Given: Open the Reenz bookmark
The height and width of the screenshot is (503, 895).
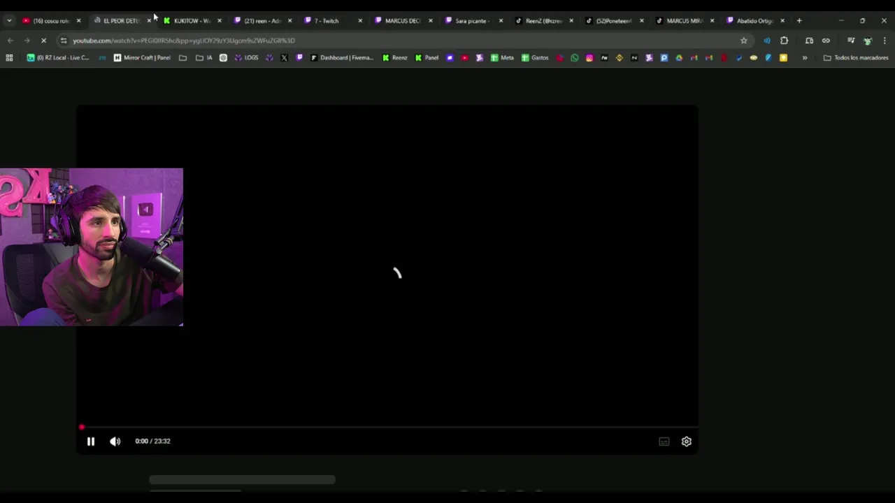Looking at the screenshot, I should pyautogui.click(x=395, y=58).
